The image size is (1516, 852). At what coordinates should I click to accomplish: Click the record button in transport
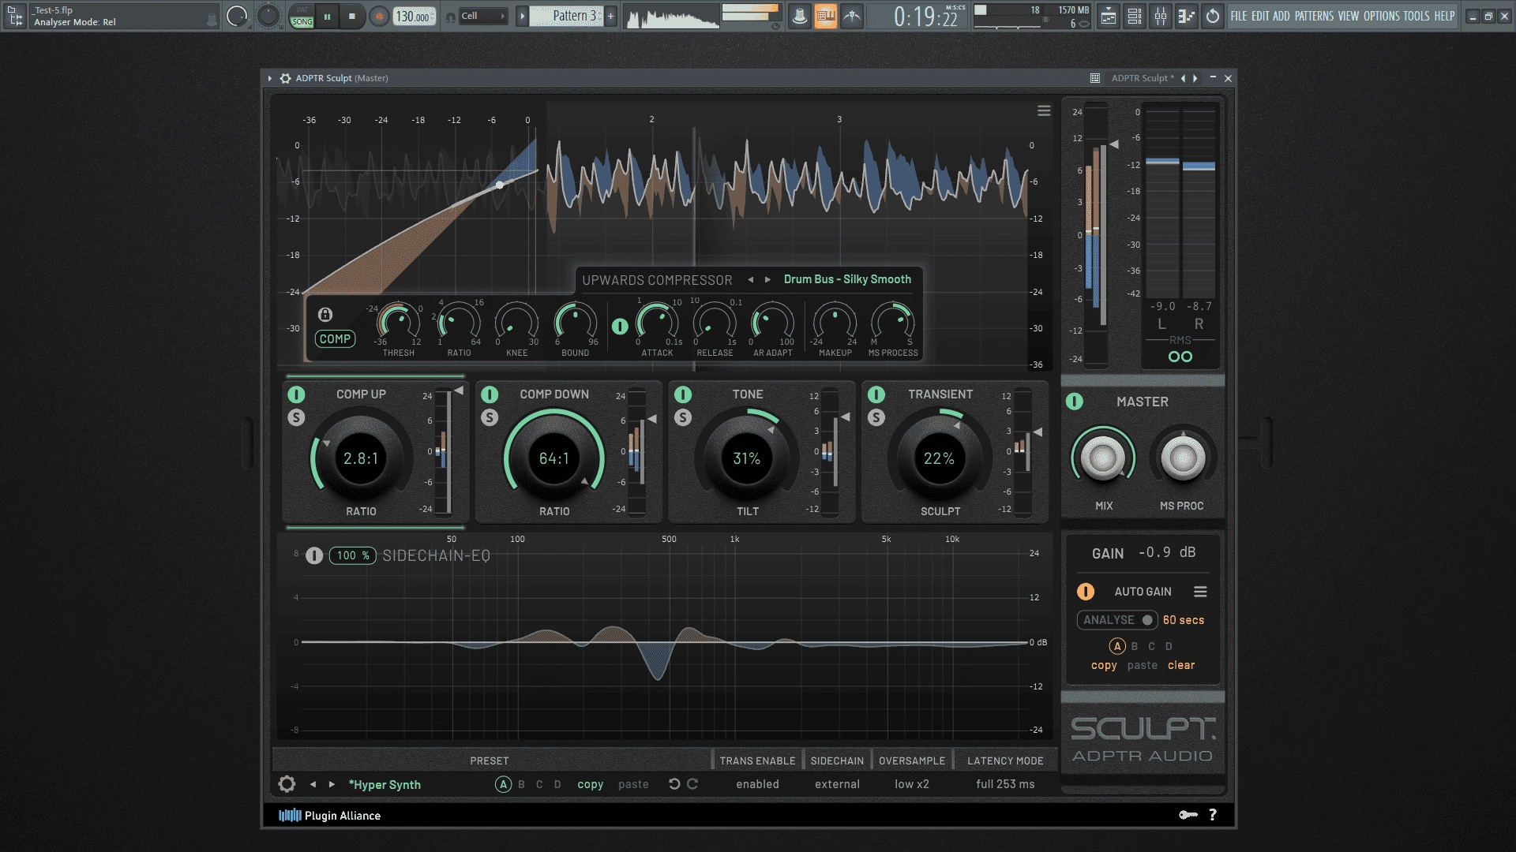pos(380,16)
